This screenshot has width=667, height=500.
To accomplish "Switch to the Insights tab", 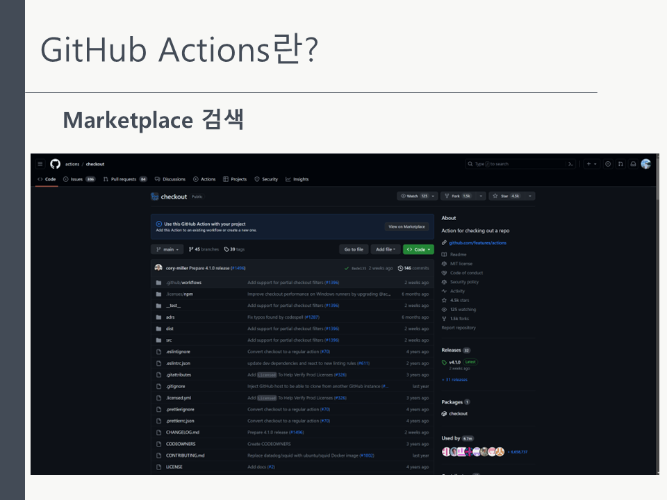I will [x=297, y=179].
